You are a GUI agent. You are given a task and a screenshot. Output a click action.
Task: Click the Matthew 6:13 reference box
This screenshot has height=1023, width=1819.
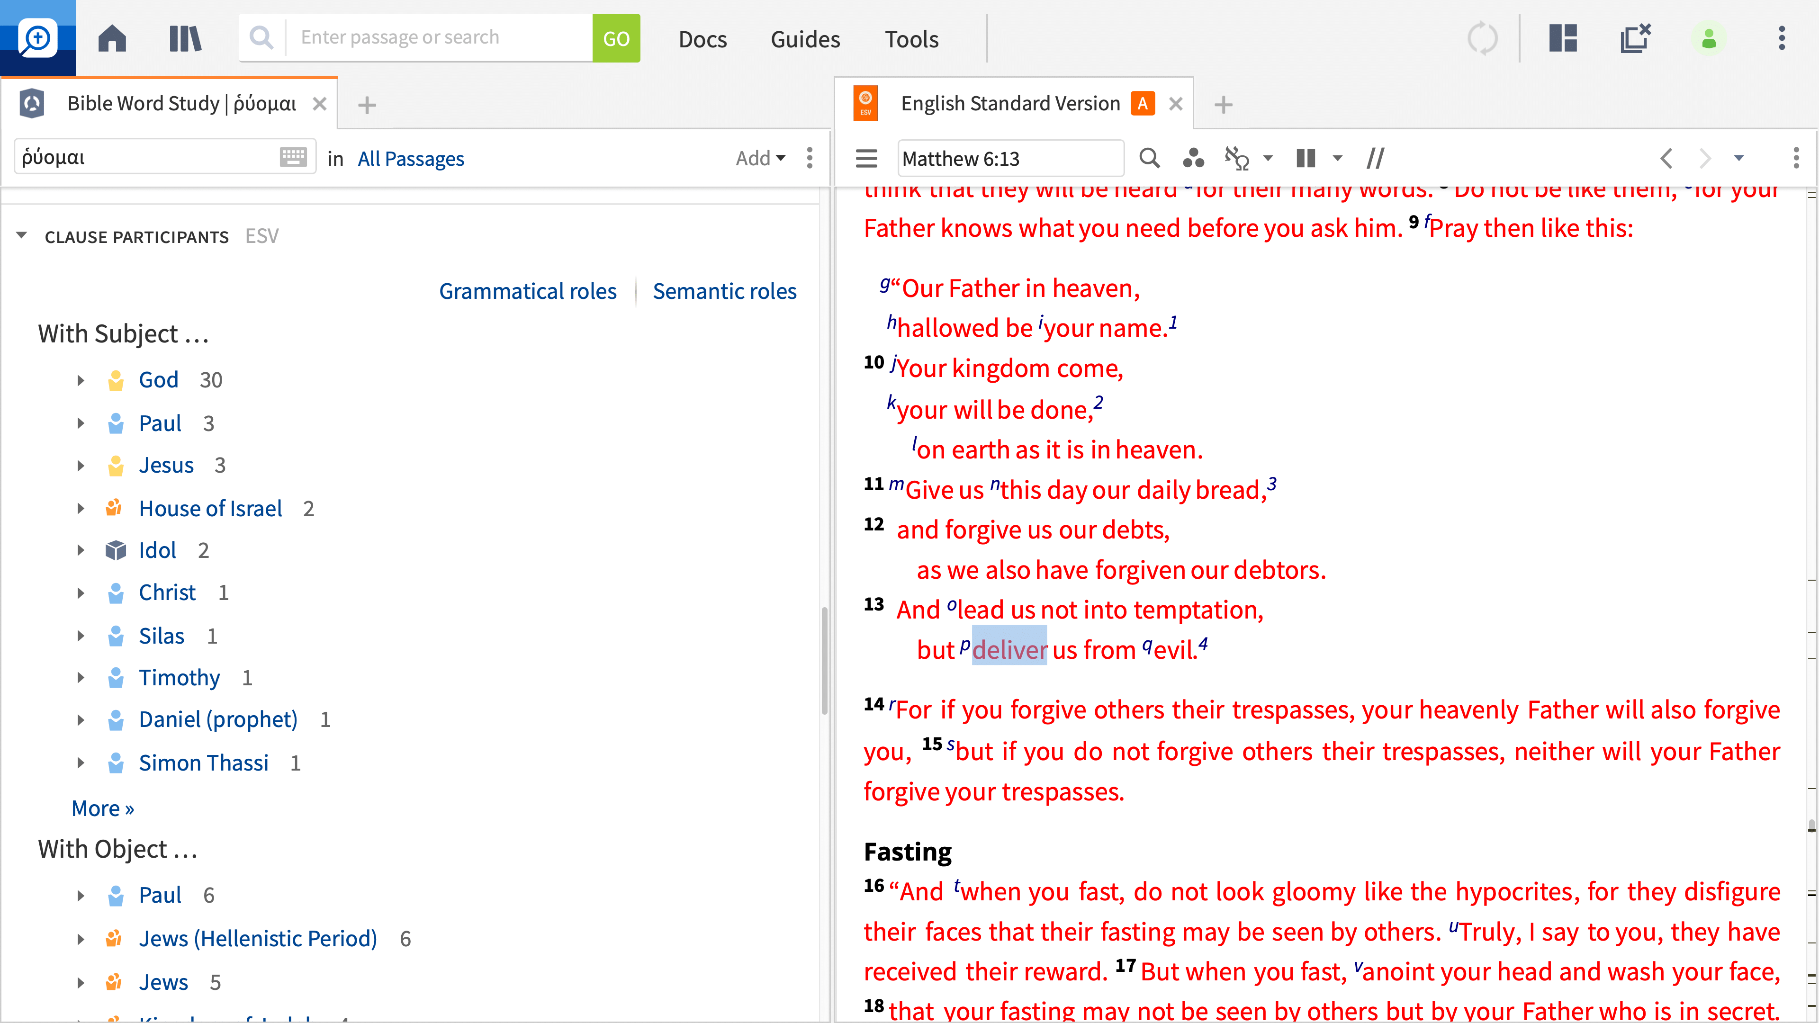1010,158
